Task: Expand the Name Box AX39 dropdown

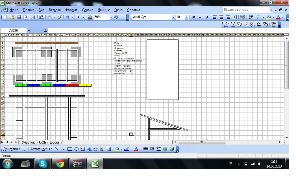Action: (x=29, y=30)
